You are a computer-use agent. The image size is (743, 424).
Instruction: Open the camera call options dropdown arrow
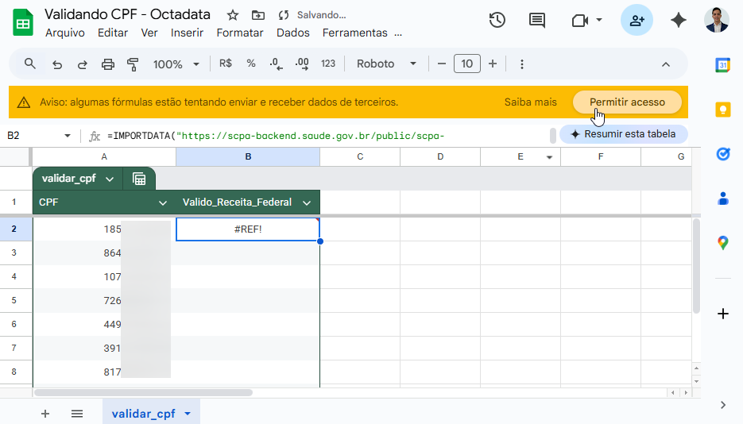[x=599, y=20]
